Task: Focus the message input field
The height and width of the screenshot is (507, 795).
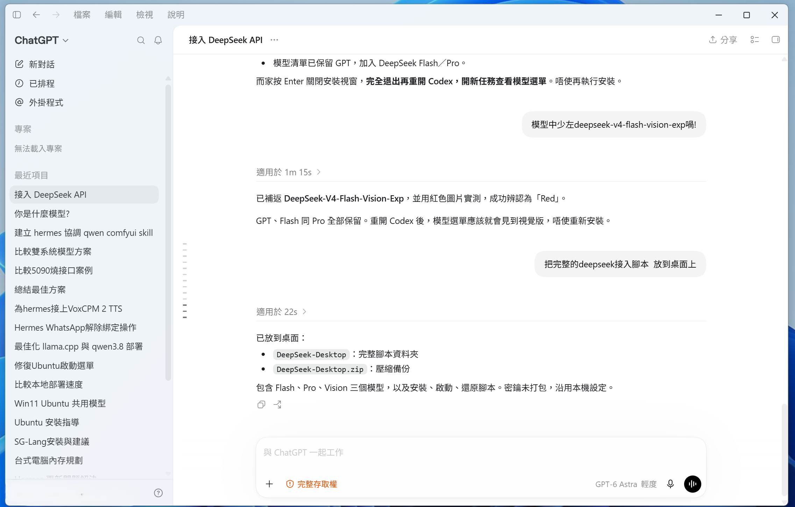Action: (x=481, y=453)
